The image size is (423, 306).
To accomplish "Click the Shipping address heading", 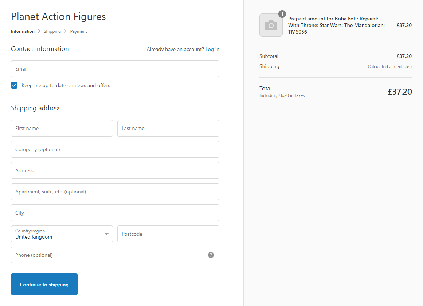I will click(36, 108).
